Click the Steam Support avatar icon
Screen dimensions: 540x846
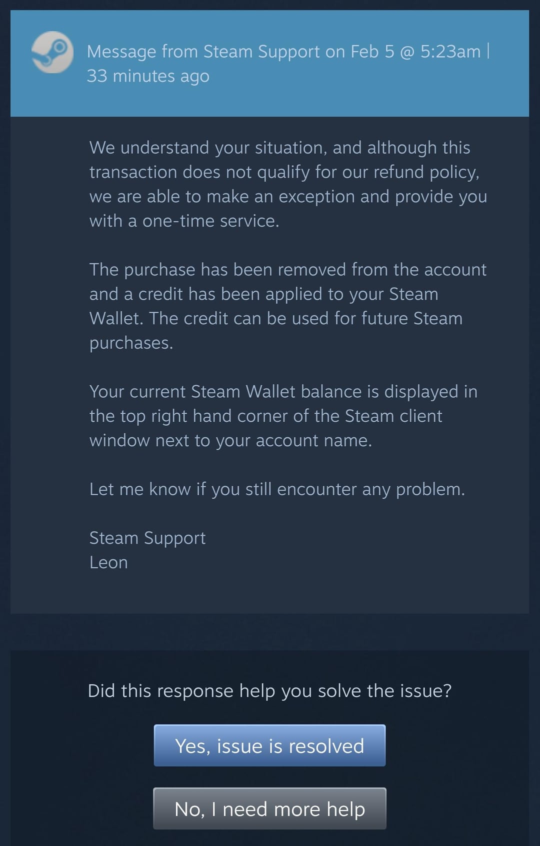tap(52, 53)
